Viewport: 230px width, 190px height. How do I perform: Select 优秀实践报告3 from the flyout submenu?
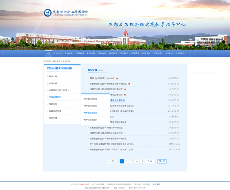point(90,113)
